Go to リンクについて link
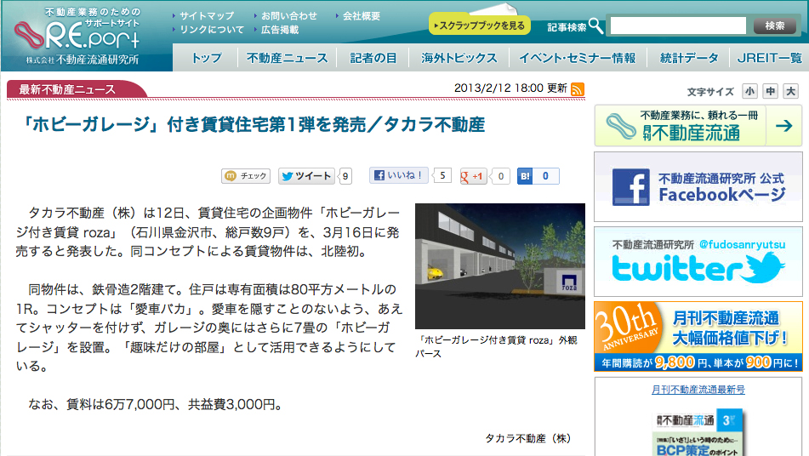The height and width of the screenshot is (456, 809). [x=212, y=30]
